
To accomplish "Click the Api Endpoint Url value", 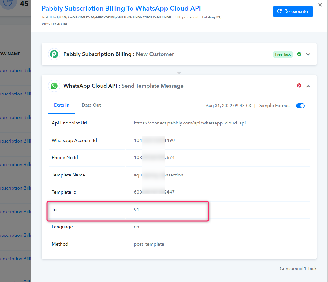I will coord(190,123).
